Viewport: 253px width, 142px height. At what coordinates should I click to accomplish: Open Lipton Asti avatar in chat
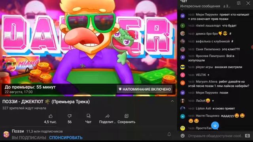click(x=183, y=108)
